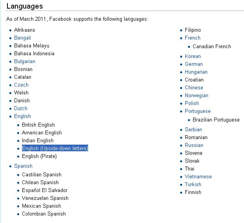The image size is (244, 223).
Task: Click the Bulgarian link
Action: coord(25,62)
